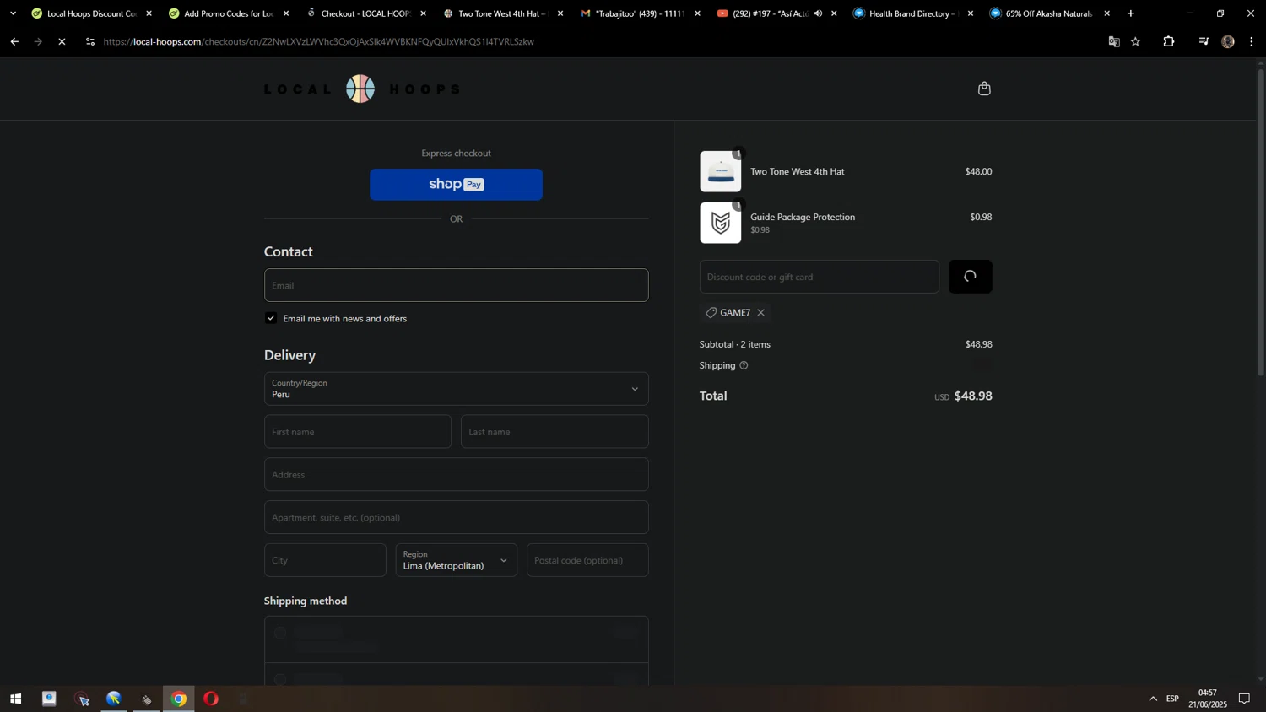Open the Chrome profile avatar
1266x712 pixels.
1228,41
